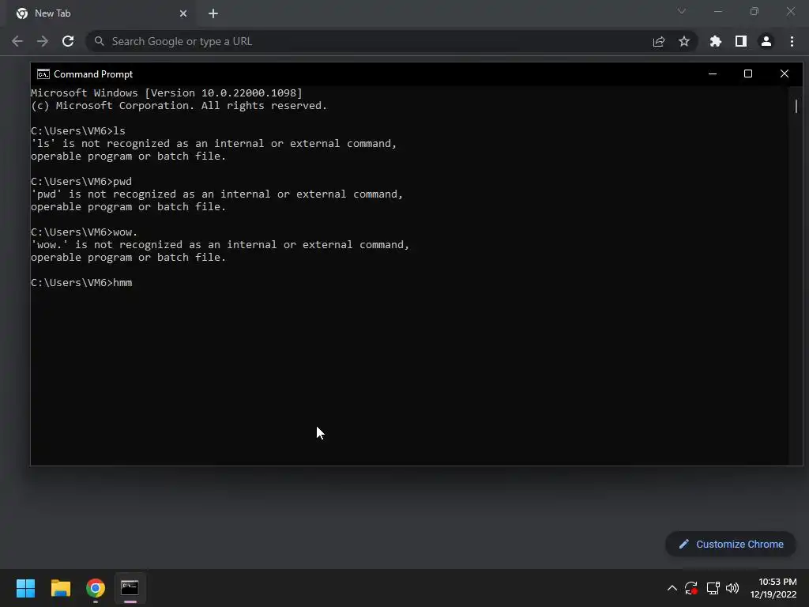Close the New Tab tab
Screen dimensions: 809x607
[x=183, y=13]
